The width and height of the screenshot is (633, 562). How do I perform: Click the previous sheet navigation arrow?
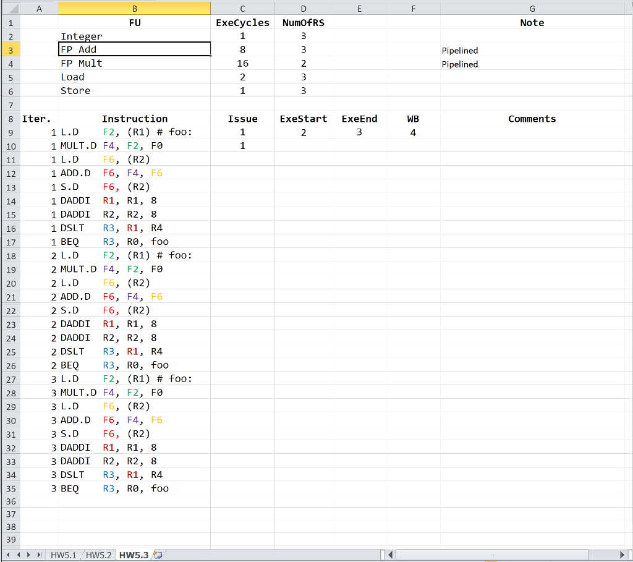[x=19, y=555]
